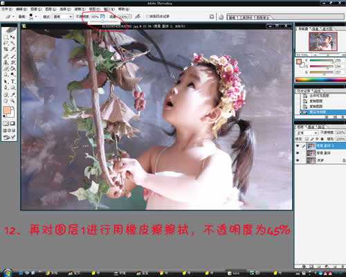Select the Healing Brush tool
This screenshot has height=277, width=346.
[6, 56]
